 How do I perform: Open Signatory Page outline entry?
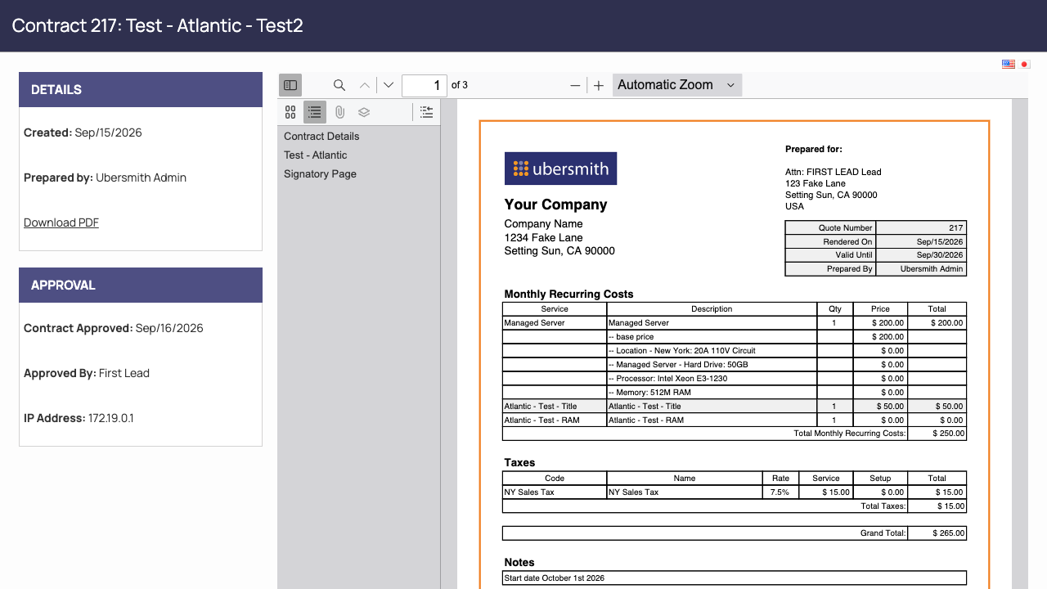(320, 174)
